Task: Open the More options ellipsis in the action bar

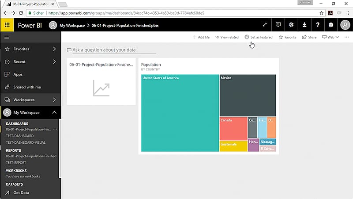Action: point(346,37)
